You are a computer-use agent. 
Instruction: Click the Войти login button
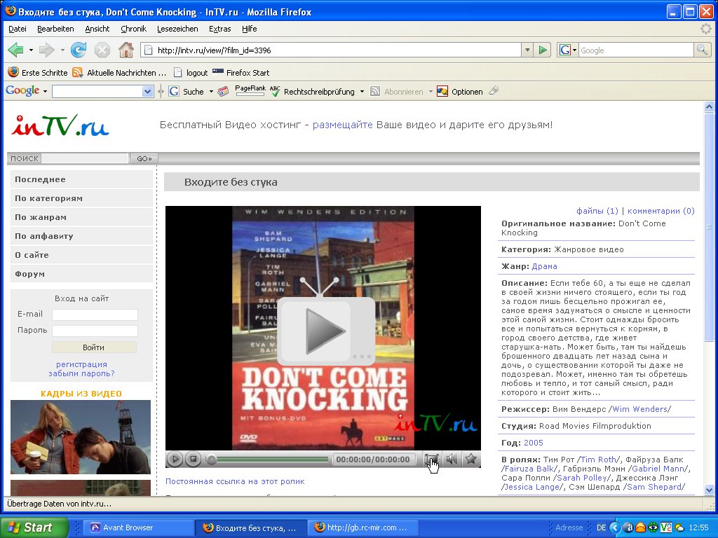(x=93, y=347)
